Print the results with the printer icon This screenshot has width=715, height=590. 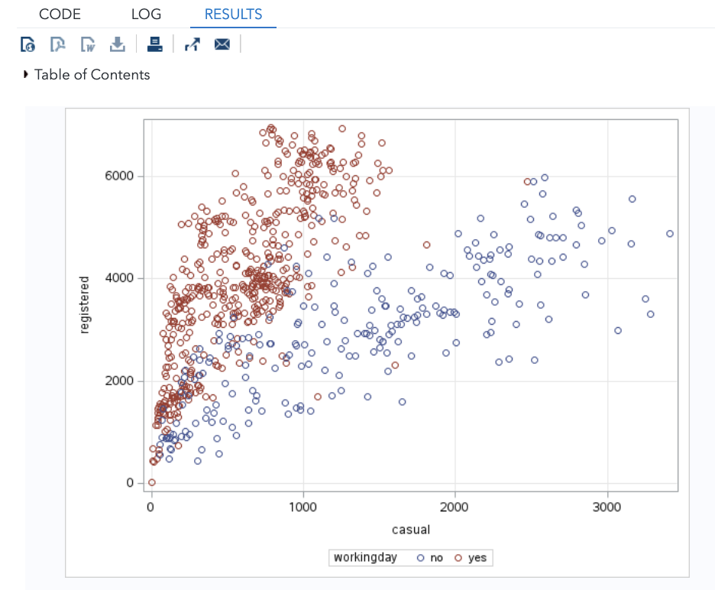(x=155, y=44)
